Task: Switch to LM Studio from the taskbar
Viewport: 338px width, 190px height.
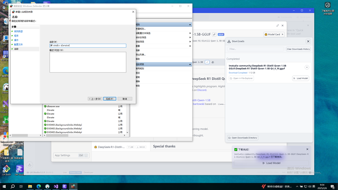Action: coord(64,186)
